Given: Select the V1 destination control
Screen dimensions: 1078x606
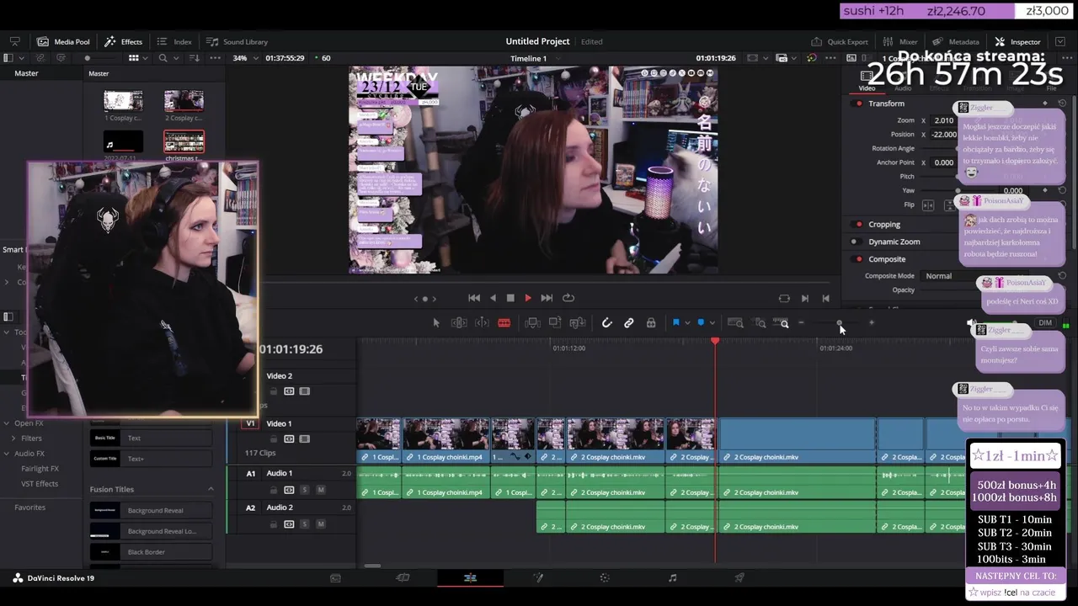Looking at the screenshot, I should [250, 423].
